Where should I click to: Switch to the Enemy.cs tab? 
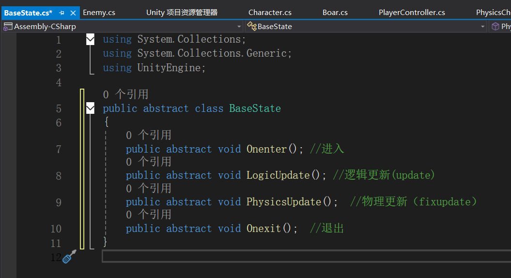(x=99, y=13)
